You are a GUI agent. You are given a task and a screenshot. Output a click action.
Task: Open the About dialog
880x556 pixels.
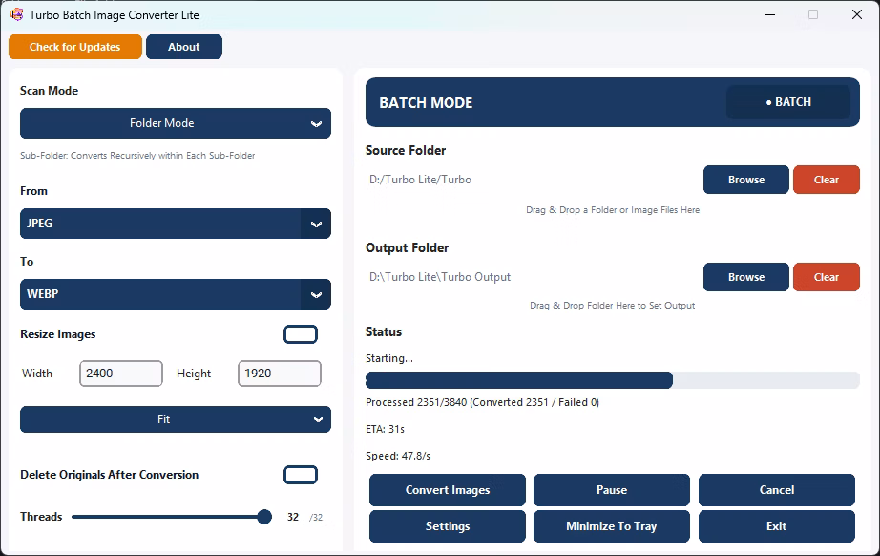[x=184, y=47]
